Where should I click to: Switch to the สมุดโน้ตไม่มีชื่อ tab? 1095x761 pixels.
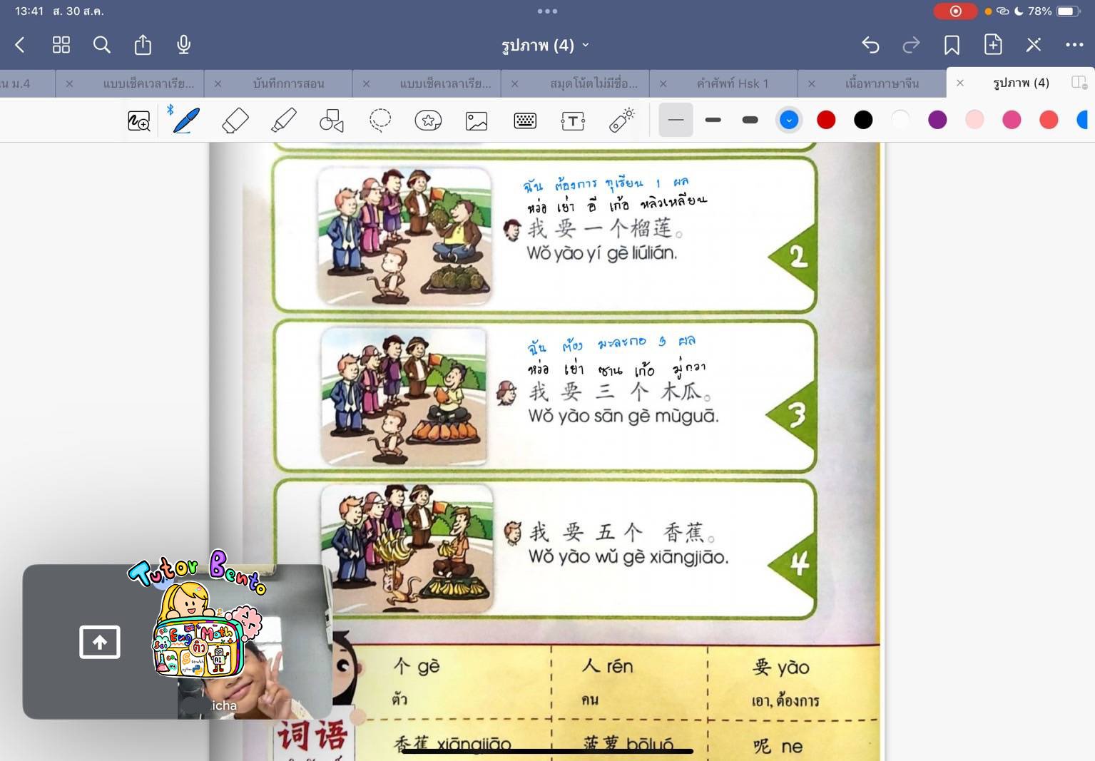594,83
